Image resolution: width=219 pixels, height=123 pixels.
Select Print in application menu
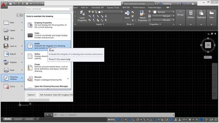click(13, 70)
